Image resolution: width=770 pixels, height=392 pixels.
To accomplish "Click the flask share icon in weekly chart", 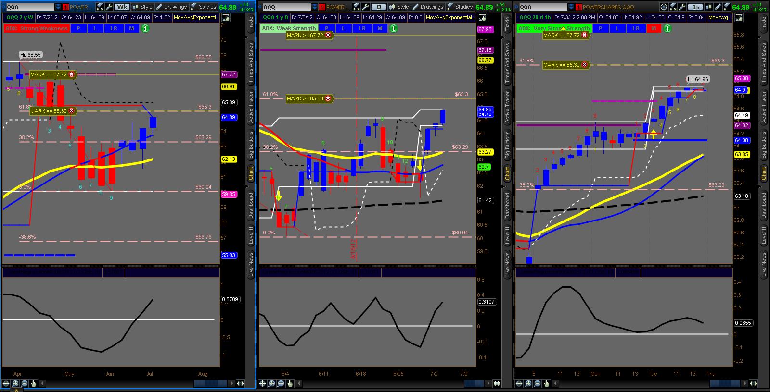I will tap(100, 7).
